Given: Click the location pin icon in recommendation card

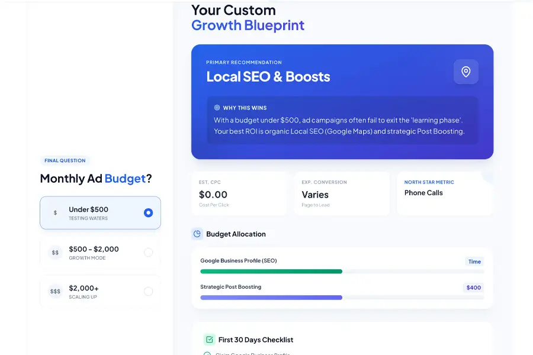Looking at the screenshot, I should click(465, 72).
